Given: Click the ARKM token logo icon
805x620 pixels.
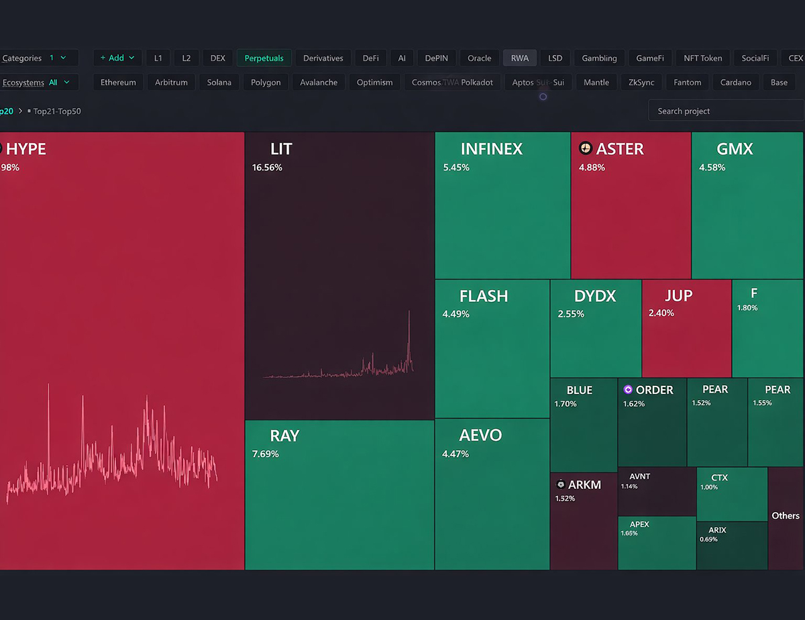Looking at the screenshot, I should click(x=561, y=484).
